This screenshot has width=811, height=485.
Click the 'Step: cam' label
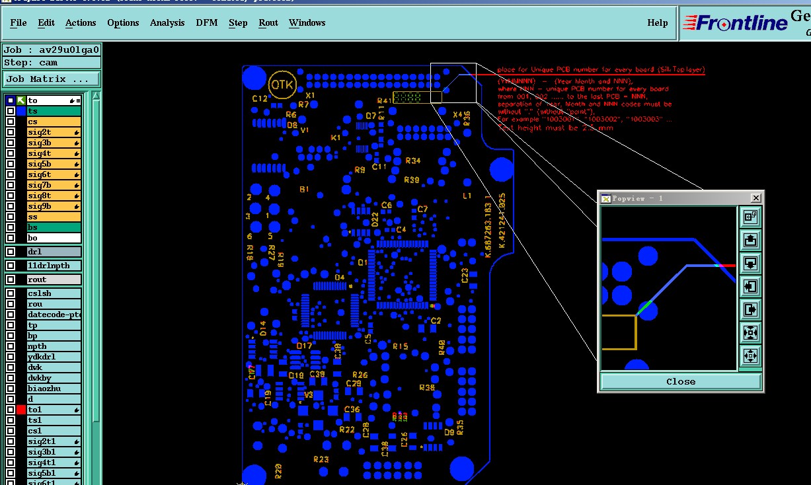tap(52, 62)
